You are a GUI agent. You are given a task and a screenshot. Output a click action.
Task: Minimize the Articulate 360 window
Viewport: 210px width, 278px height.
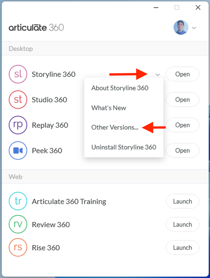(156, 8)
